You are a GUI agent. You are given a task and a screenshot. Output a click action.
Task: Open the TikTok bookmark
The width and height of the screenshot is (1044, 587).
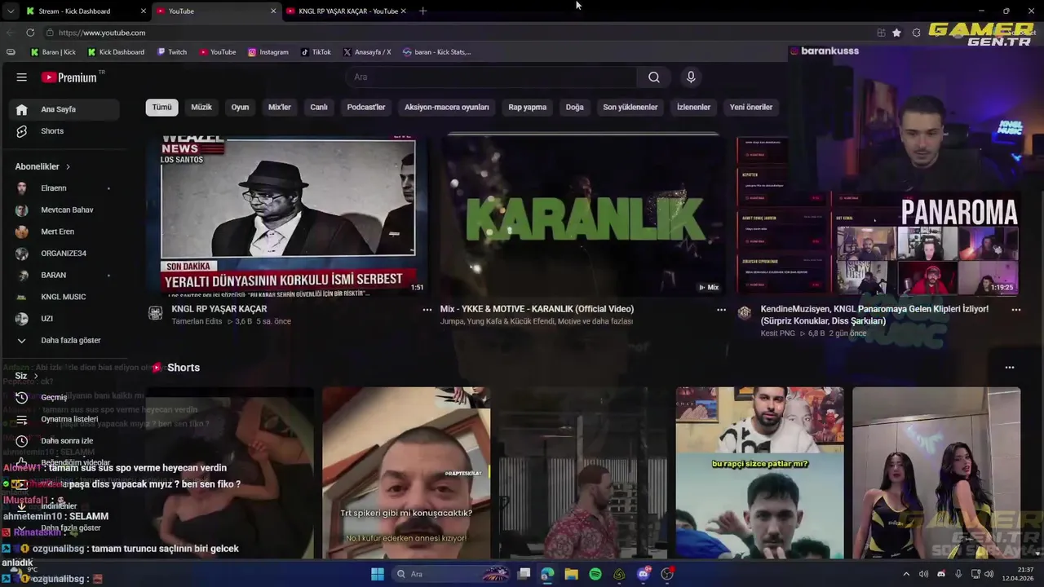point(316,52)
